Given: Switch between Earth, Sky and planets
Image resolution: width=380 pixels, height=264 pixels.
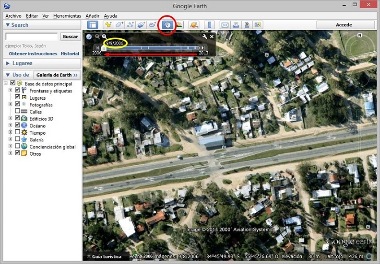Looking at the screenshot, I should coord(194,25).
